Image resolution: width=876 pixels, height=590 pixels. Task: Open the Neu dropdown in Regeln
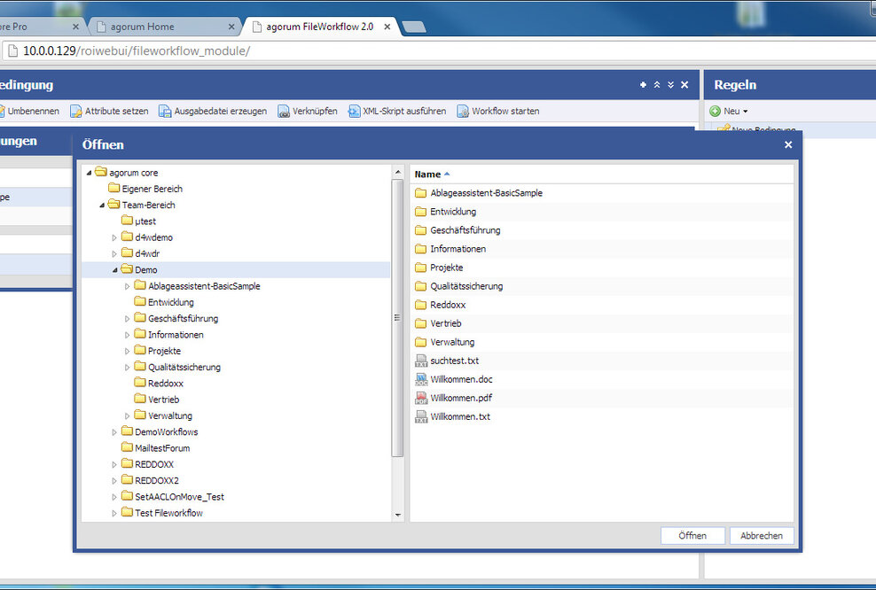coord(729,112)
